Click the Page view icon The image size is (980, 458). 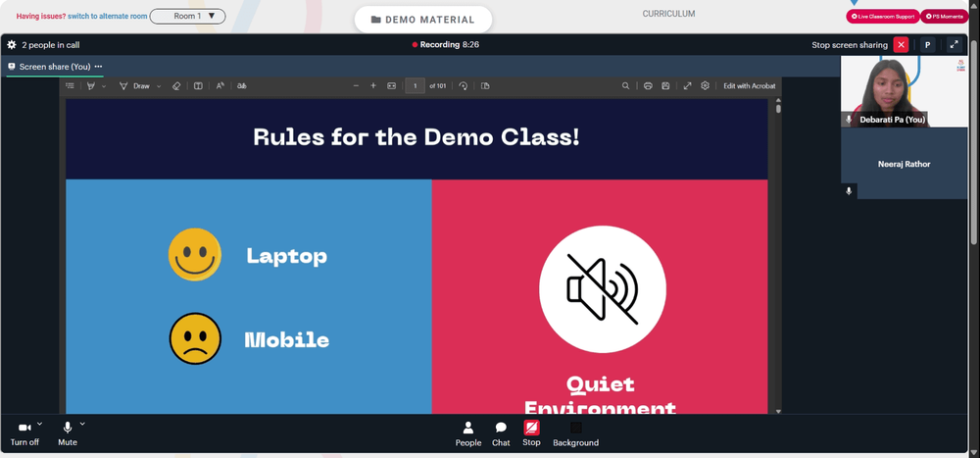[485, 85]
